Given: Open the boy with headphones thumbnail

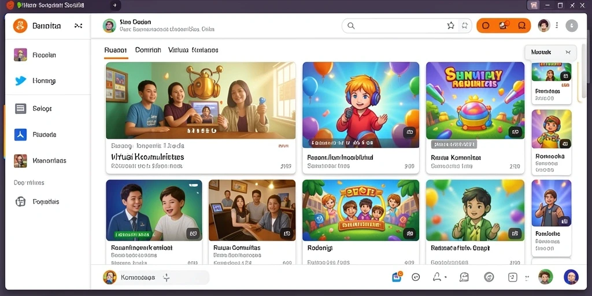Looking at the screenshot, I should [361, 105].
